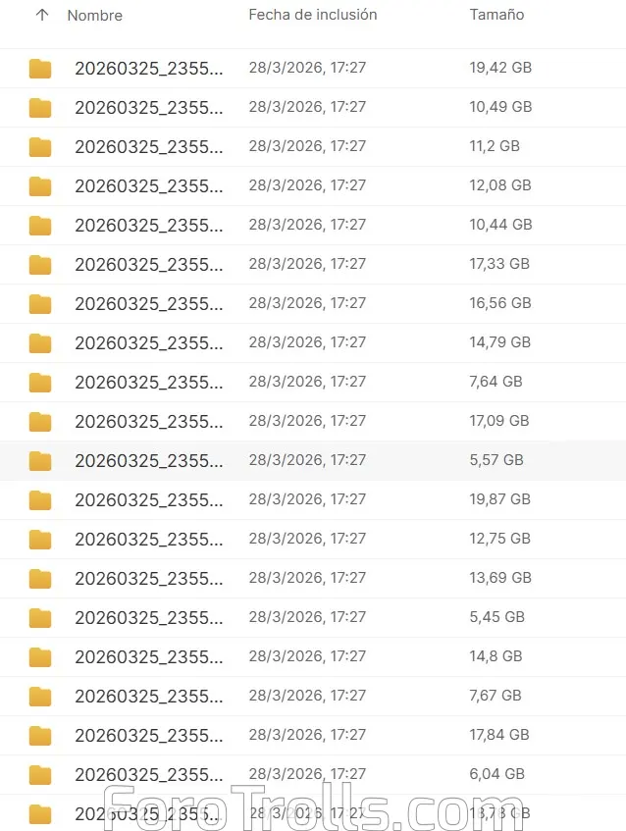The width and height of the screenshot is (626, 831).
Task: Open folder icon of 10,44 GB row
Action: [x=40, y=226]
